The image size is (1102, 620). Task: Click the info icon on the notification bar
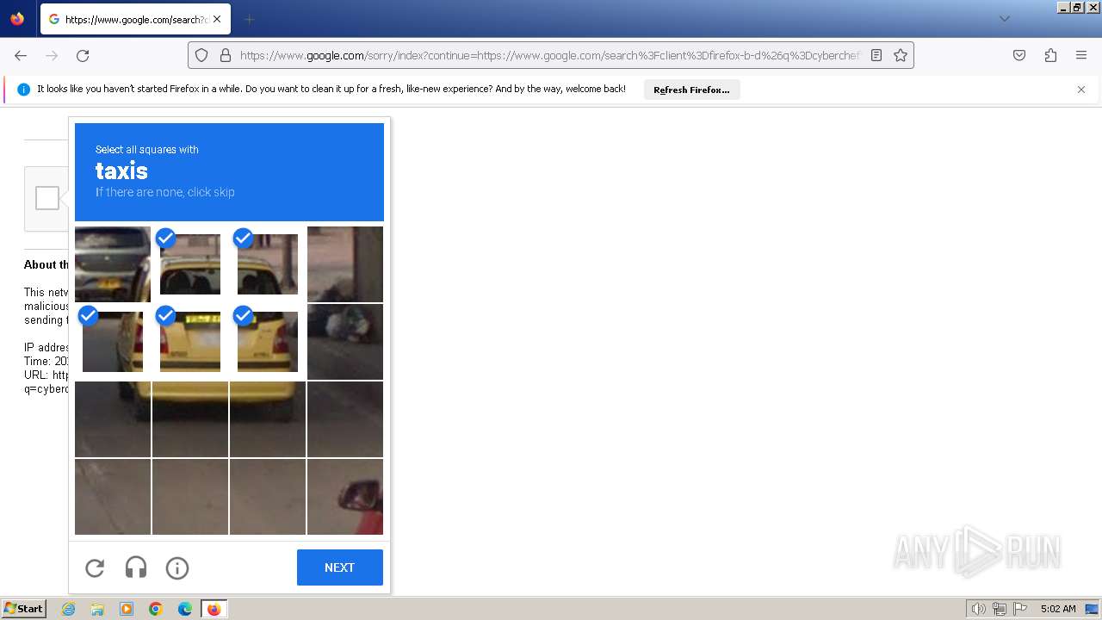[x=23, y=90]
